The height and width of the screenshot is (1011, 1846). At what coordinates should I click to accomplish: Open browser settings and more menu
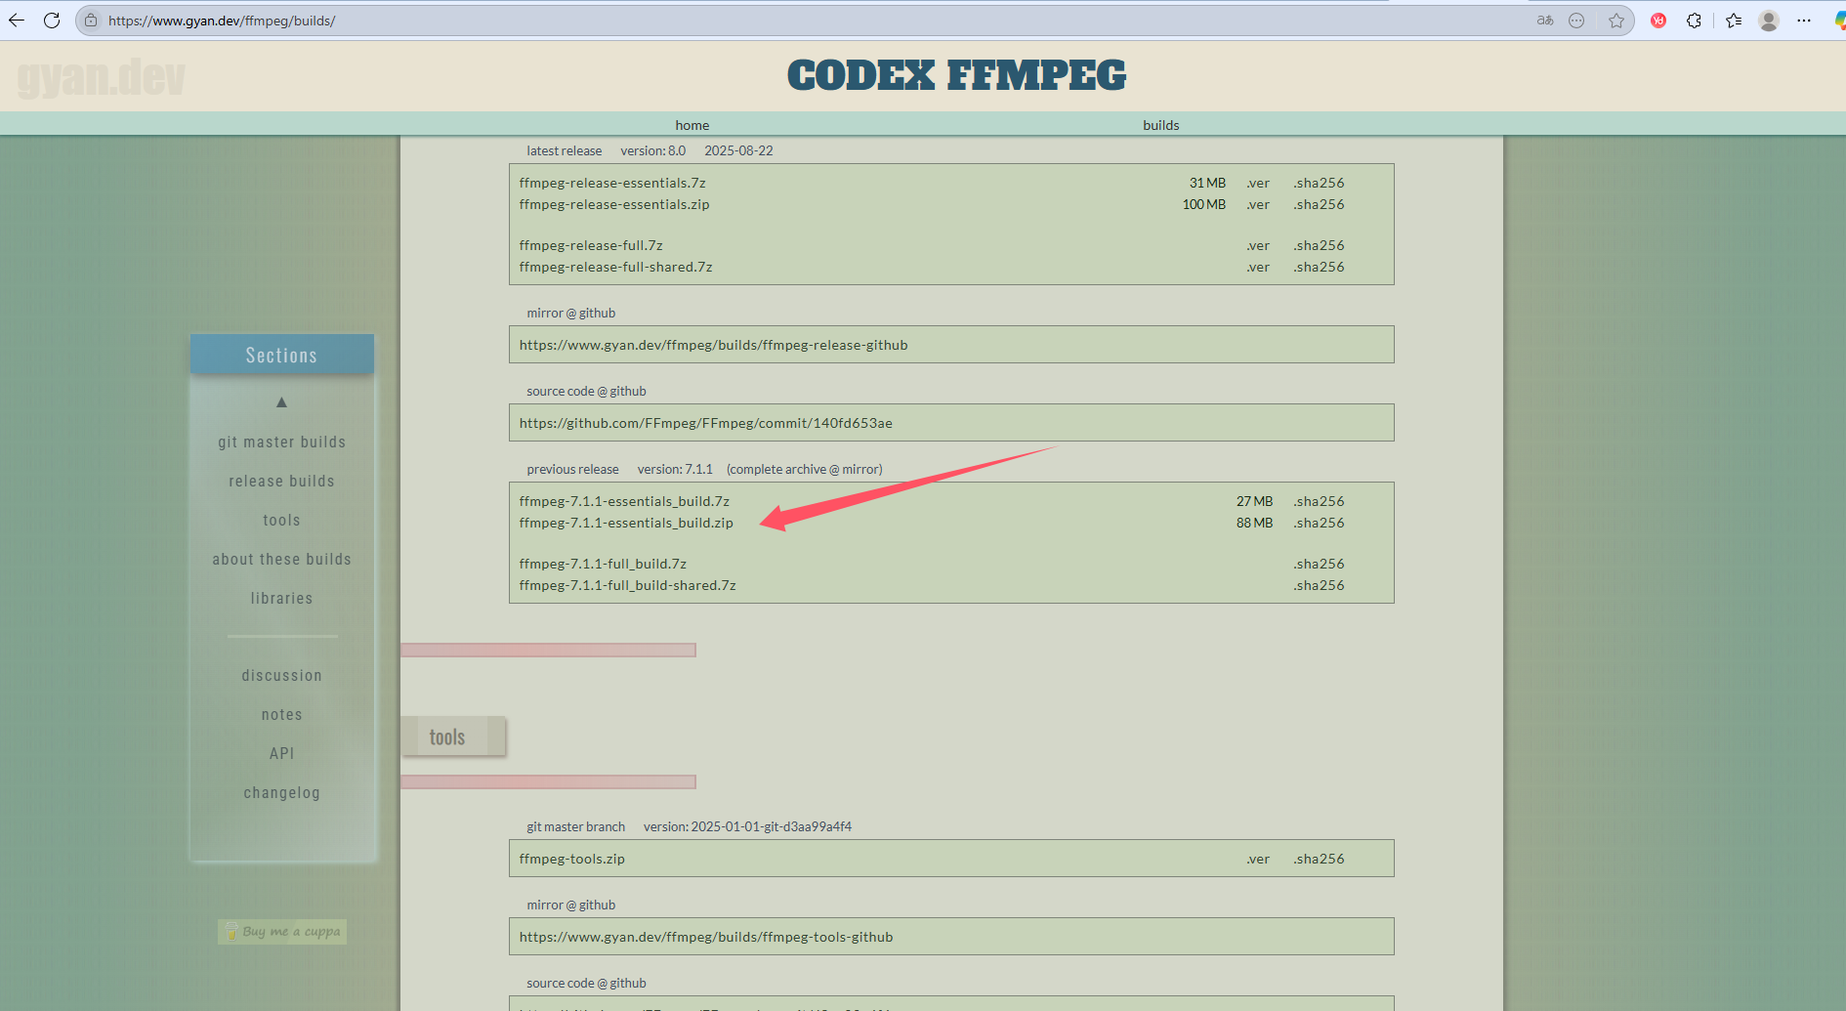(x=1804, y=21)
